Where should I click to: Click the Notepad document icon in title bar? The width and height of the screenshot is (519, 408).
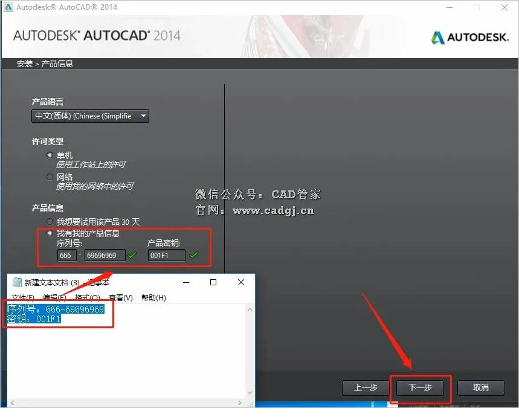[x=17, y=282]
